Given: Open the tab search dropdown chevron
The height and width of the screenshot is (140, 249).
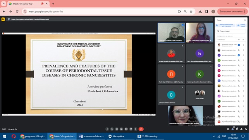Looking at the screenshot, I should (x=3, y=3).
